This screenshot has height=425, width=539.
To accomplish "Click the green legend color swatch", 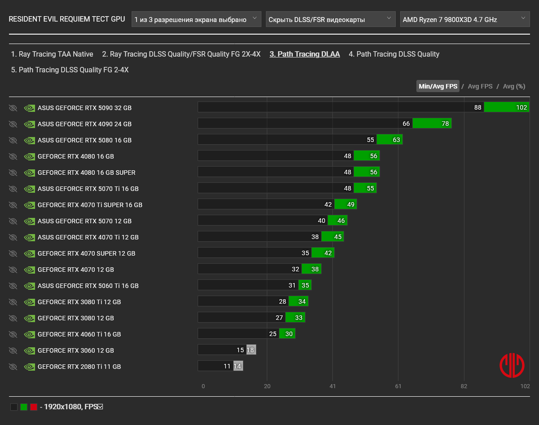I will click(x=24, y=407).
